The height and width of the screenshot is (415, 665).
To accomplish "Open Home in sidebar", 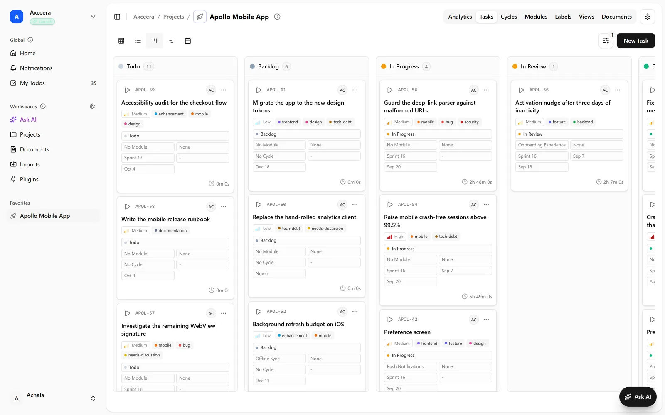I will (x=53, y=53).
